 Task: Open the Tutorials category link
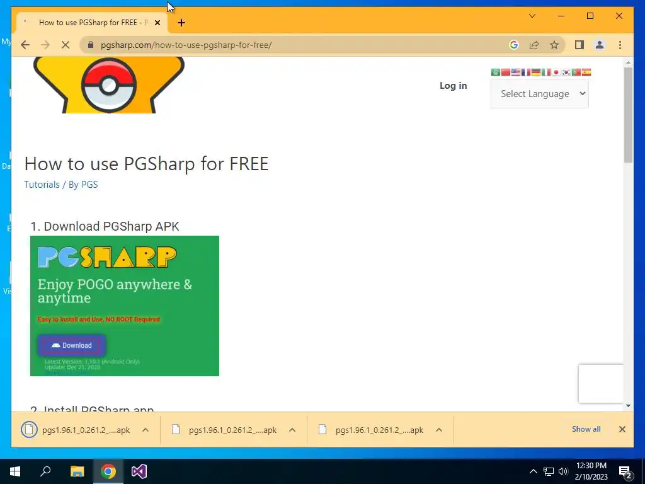[42, 185]
